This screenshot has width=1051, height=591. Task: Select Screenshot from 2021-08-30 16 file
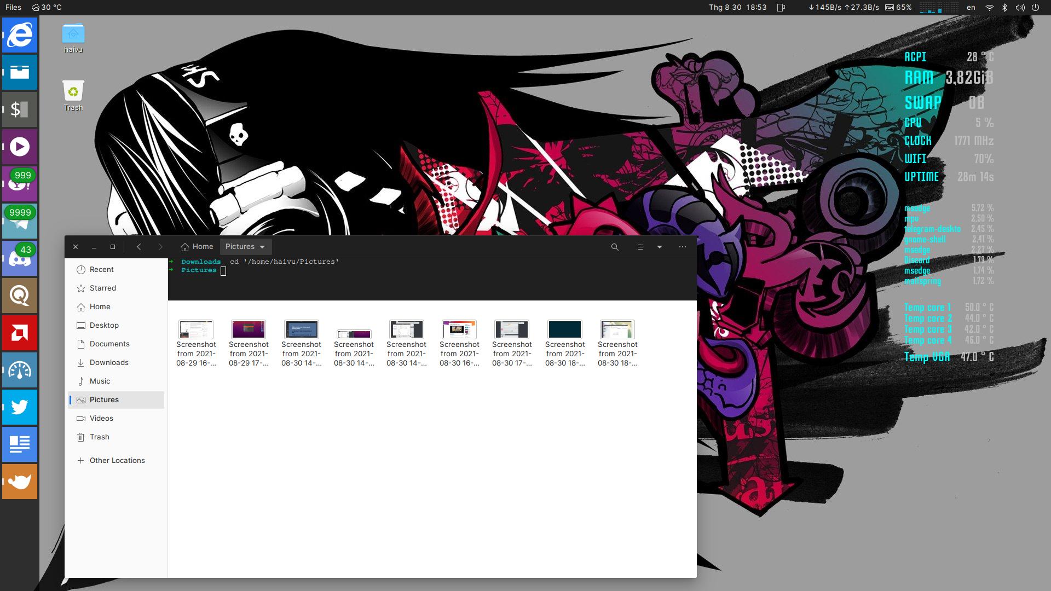(x=459, y=343)
